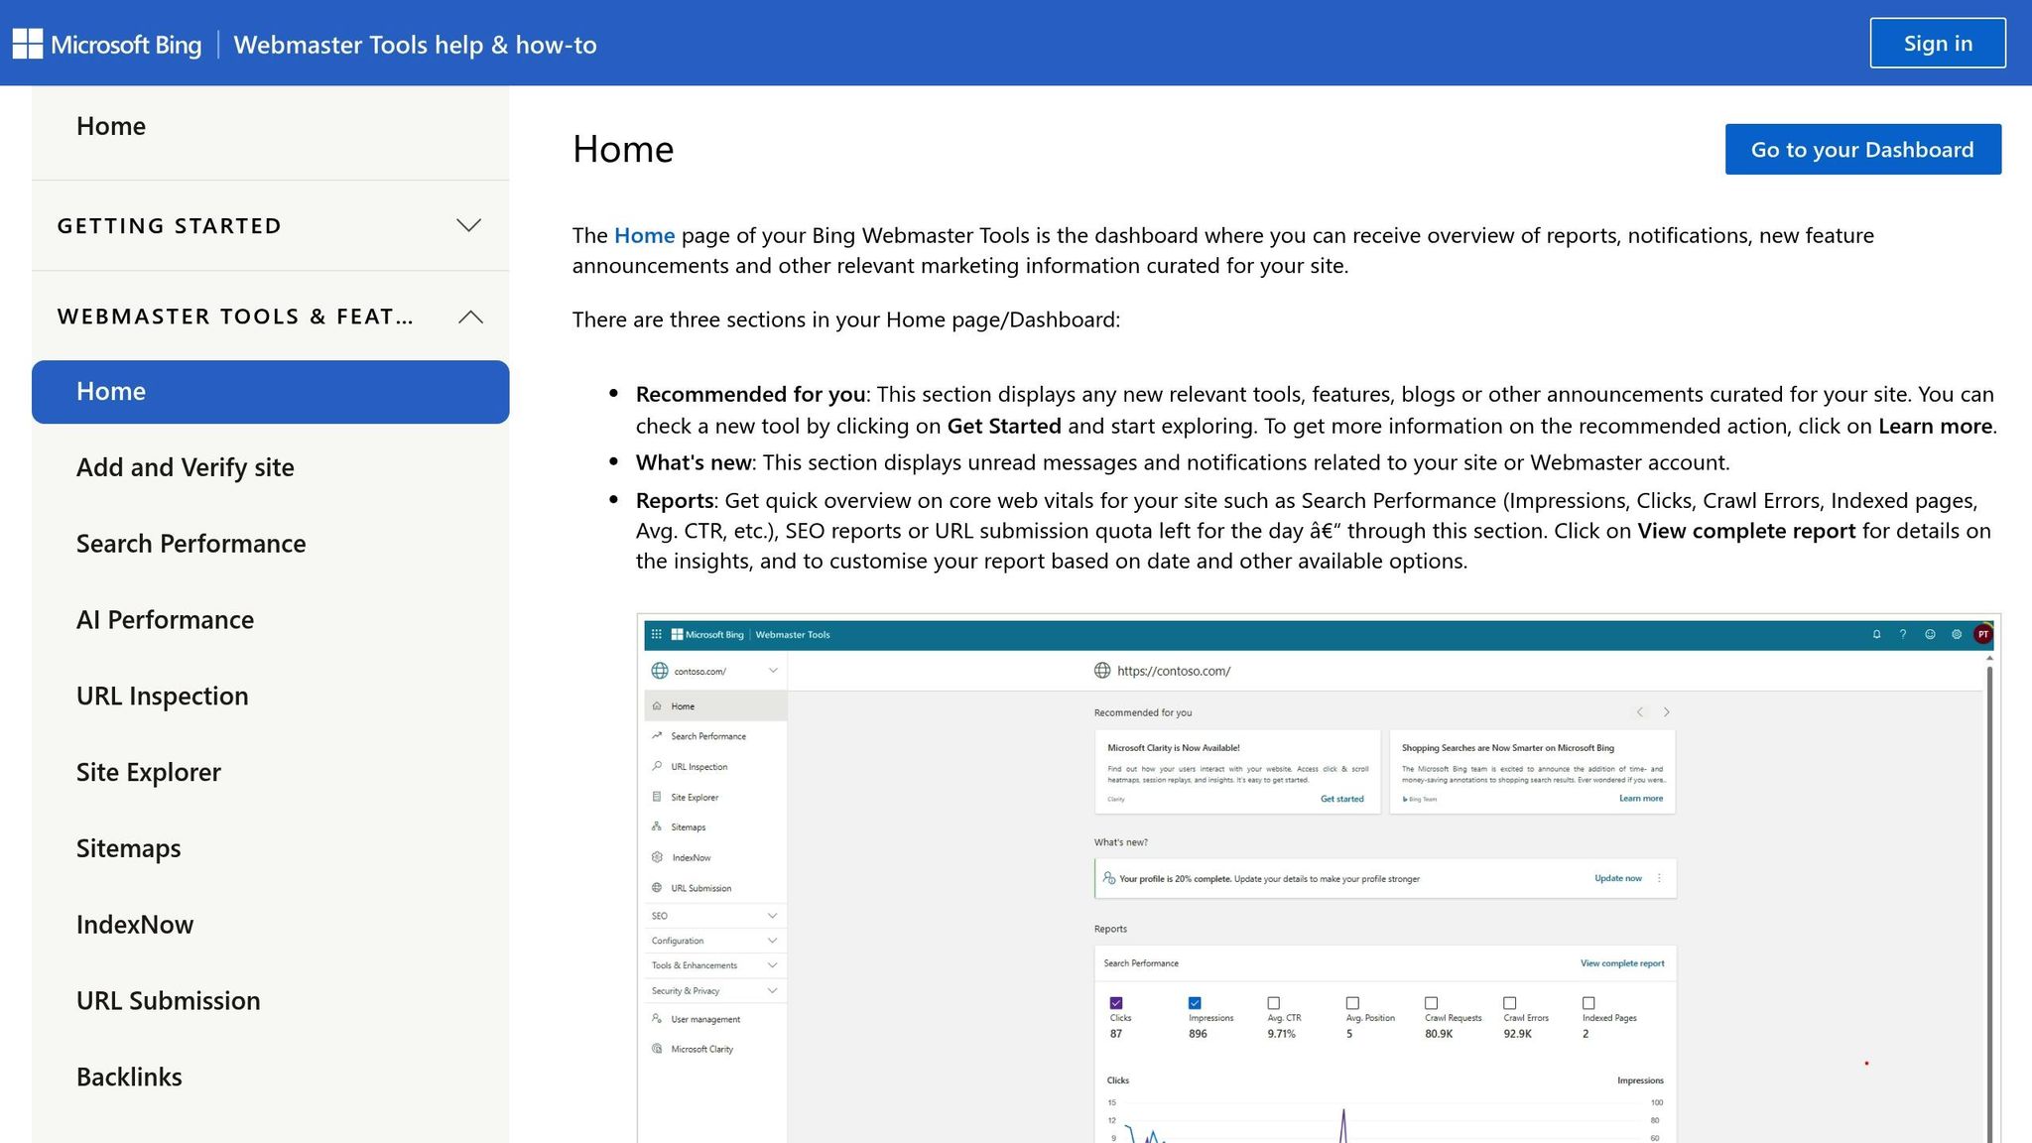Click Go to your Dashboard button
The width and height of the screenshot is (2032, 1143).
pyautogui.click(x=1862, y=150)
